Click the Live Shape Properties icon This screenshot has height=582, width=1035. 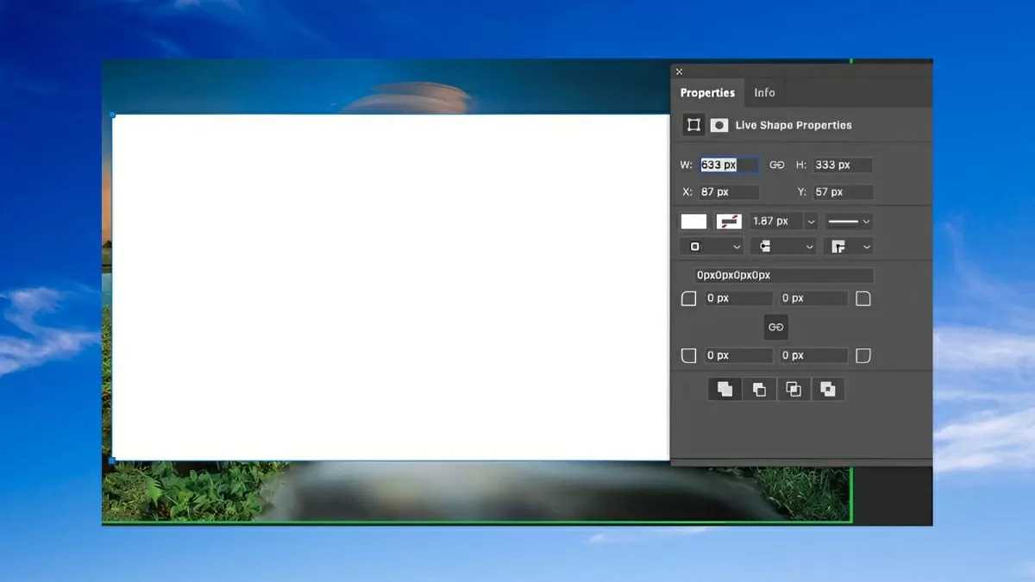(x=693, y=125)
